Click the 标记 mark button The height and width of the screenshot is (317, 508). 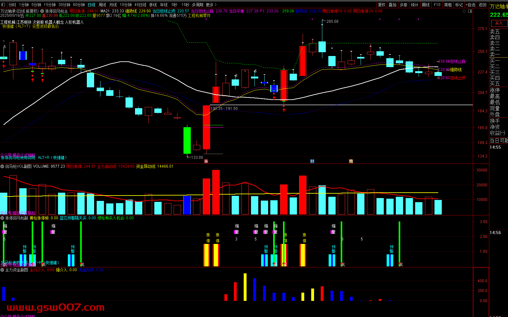pos(459,5)
